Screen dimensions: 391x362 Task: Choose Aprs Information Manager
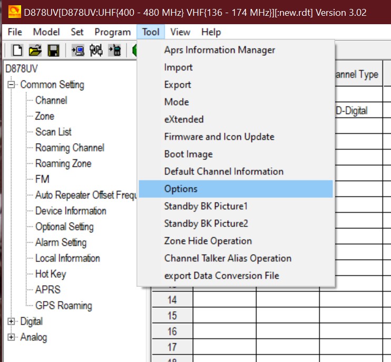pos(236,50)
